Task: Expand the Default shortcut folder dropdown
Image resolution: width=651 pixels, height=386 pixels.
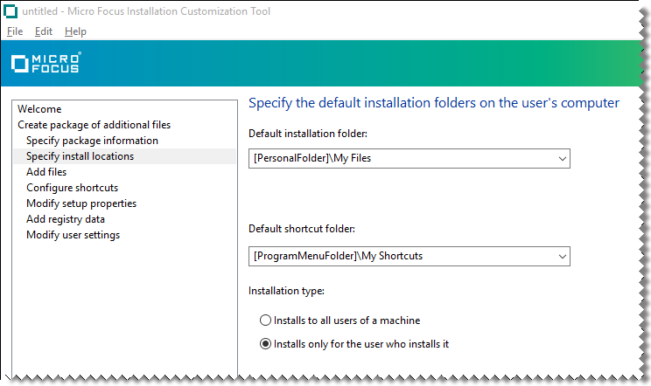Action: click(x=560, y=256)
